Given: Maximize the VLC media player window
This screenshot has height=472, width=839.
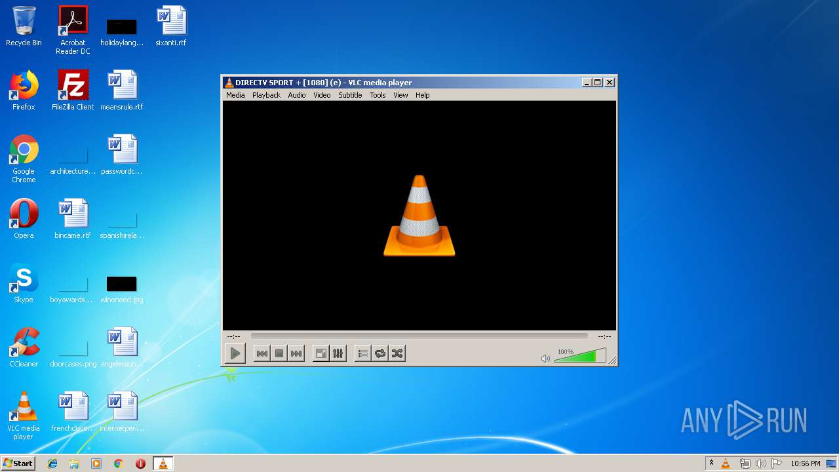Looking at the screenshot, I should 597,83.
